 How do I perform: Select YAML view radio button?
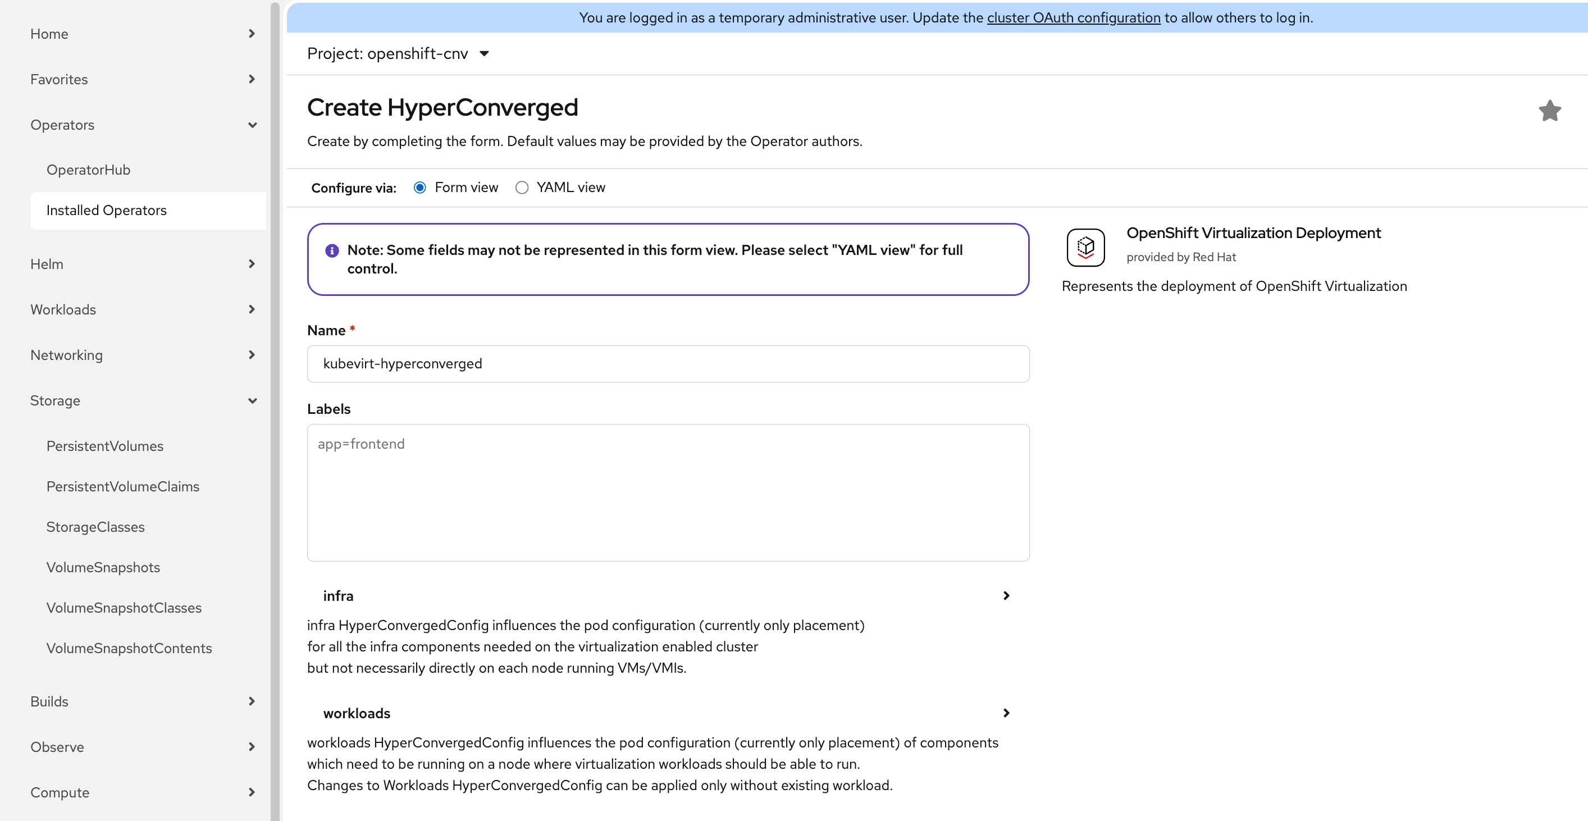coord(522,188)
